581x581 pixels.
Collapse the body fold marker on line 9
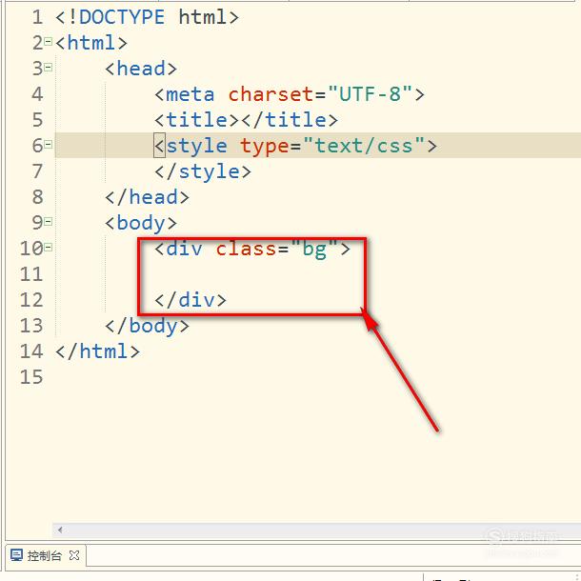(49, 222)
